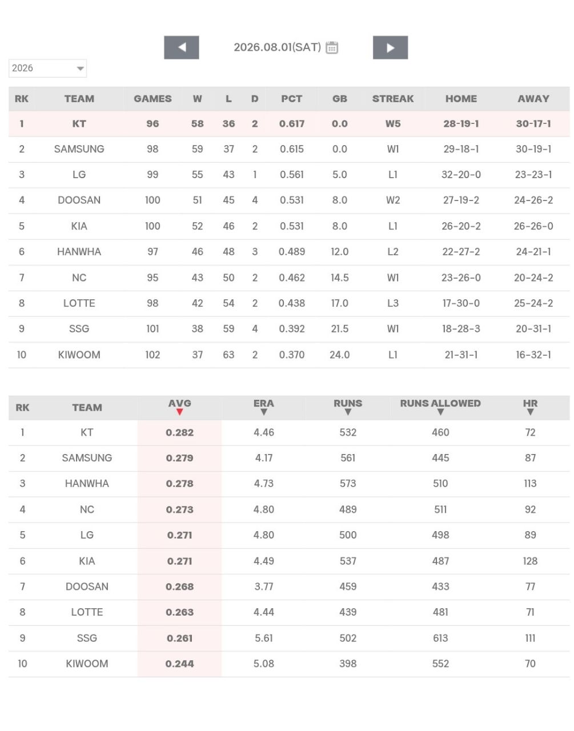574x731 pixels.
Task: Select KIWOOM in the standings table
Action: pos(79,355)
